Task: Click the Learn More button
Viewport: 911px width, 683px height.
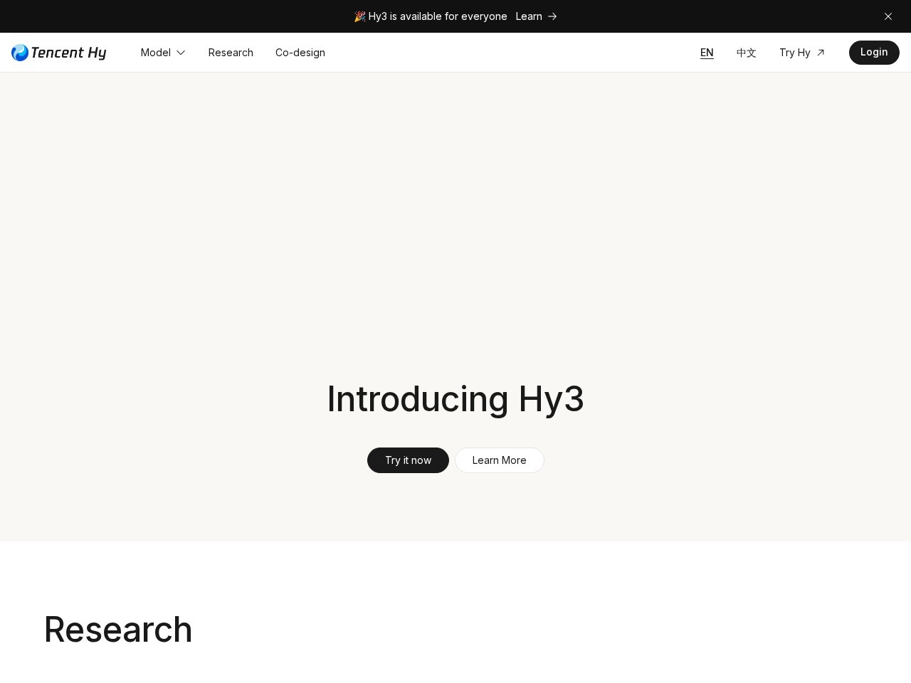Action: (x=500, y=460)
